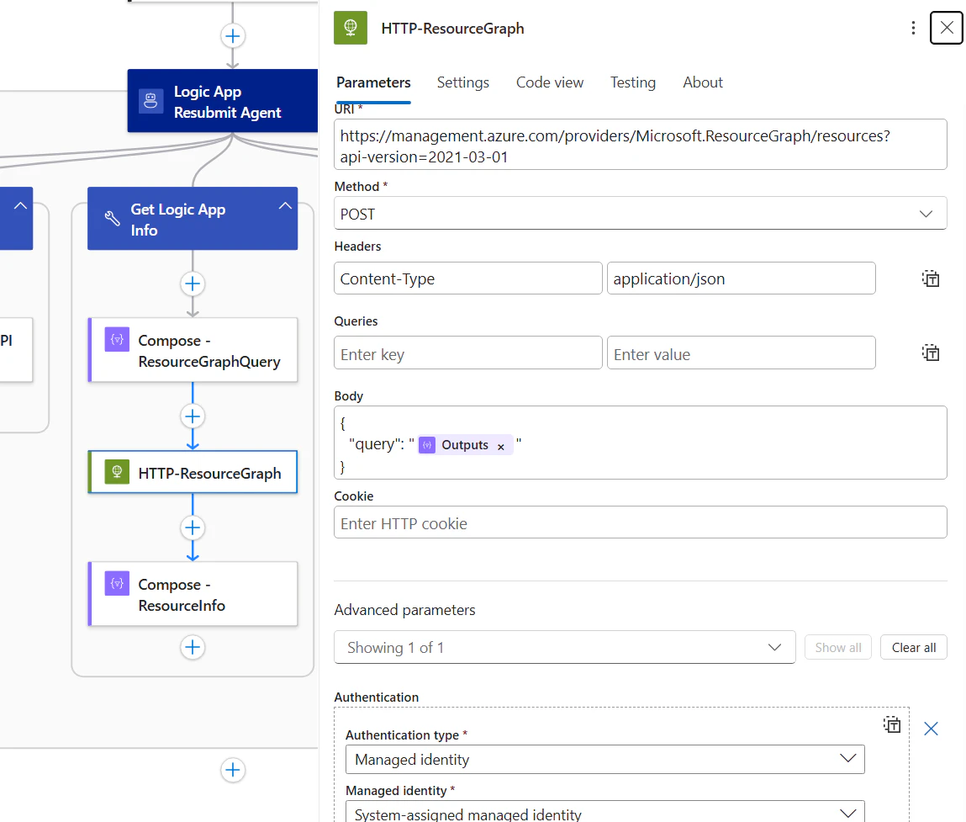The image size is (966, 822).
Task: Click the globe icon on HTTP-ResourceGraph card
Action: 116,472
